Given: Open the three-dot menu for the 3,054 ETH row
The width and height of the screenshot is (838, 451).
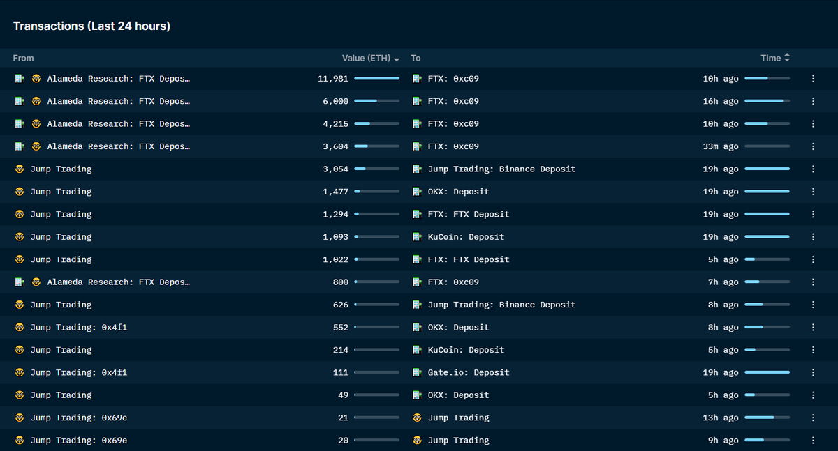Looking at the screenshot, I should point(813,169).
